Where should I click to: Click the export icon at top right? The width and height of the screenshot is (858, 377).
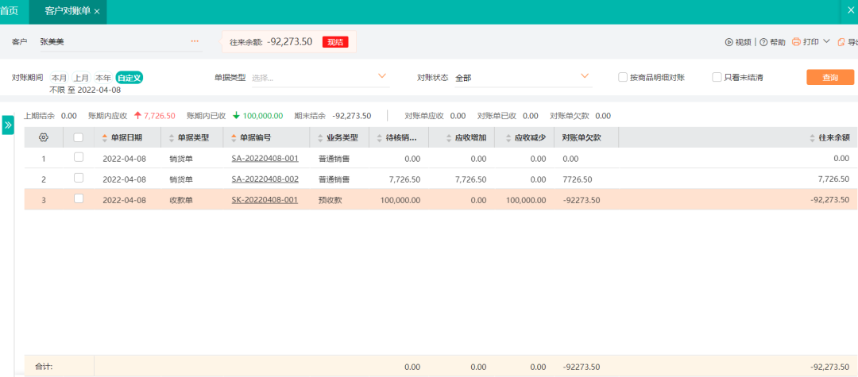841,42
